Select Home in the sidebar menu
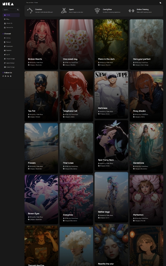 [11, 15]
